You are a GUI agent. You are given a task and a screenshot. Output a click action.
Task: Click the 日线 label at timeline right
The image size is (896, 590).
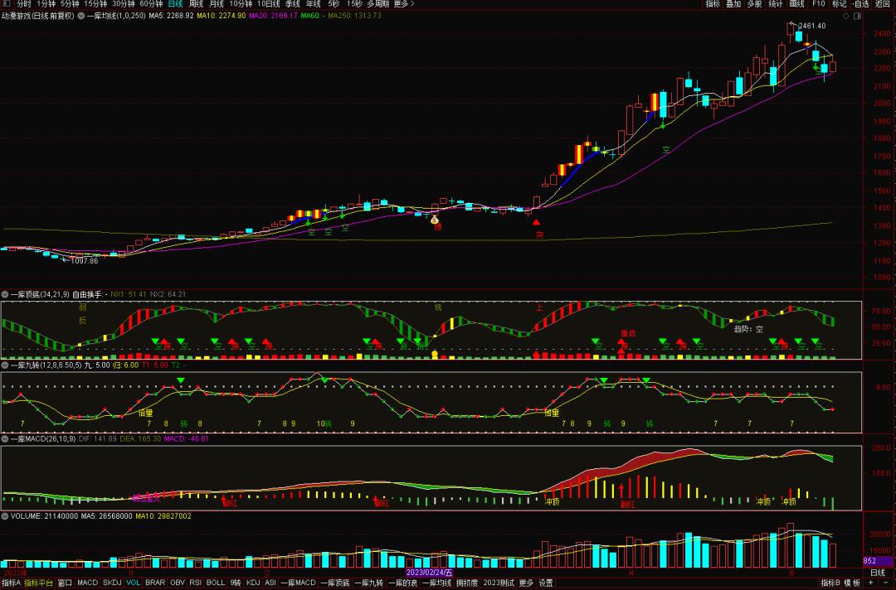click(x=877, y=573)
